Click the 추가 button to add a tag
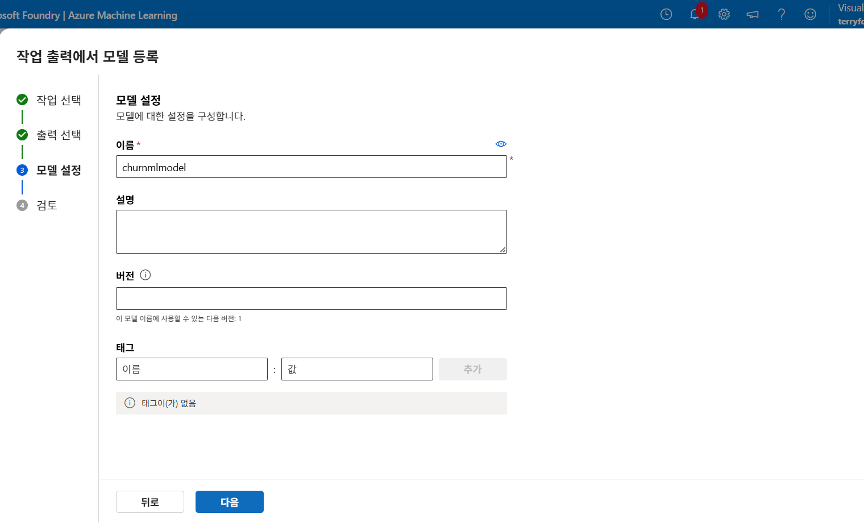Viewport: 864px width, 522px height. [x=472, y=368]
